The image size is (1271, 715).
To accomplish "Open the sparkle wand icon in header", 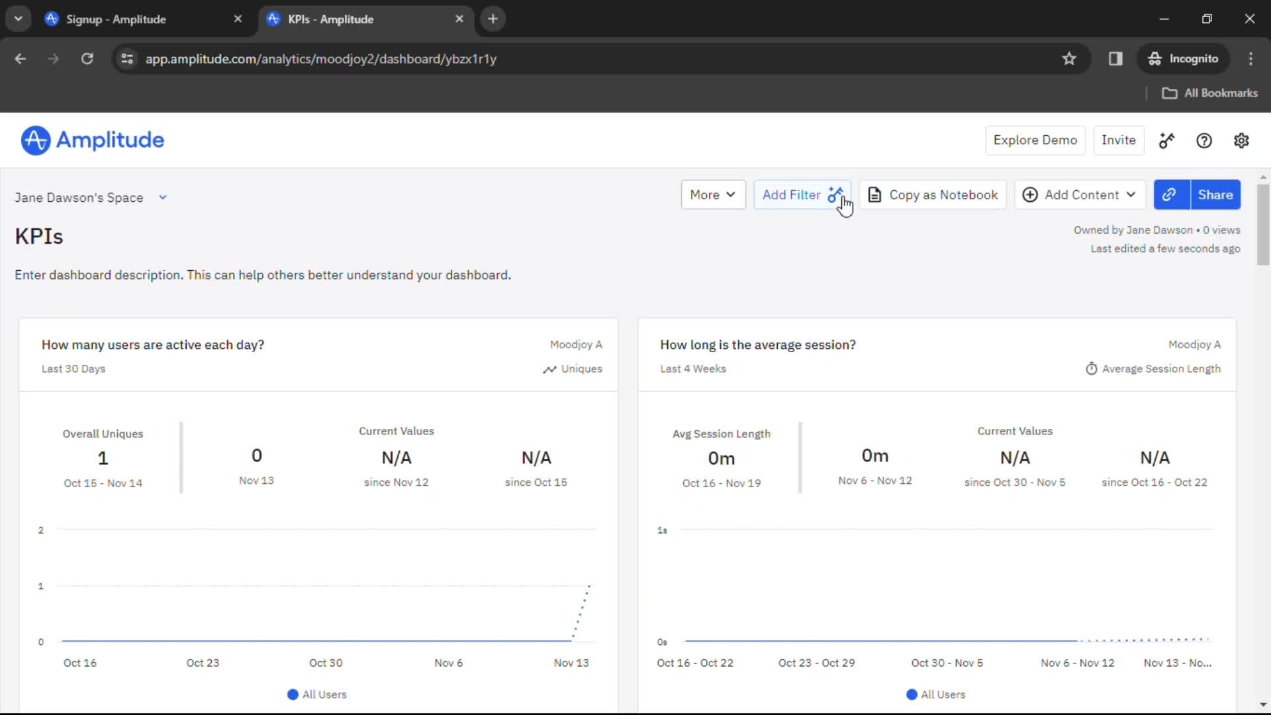I will coord(1166,140).
